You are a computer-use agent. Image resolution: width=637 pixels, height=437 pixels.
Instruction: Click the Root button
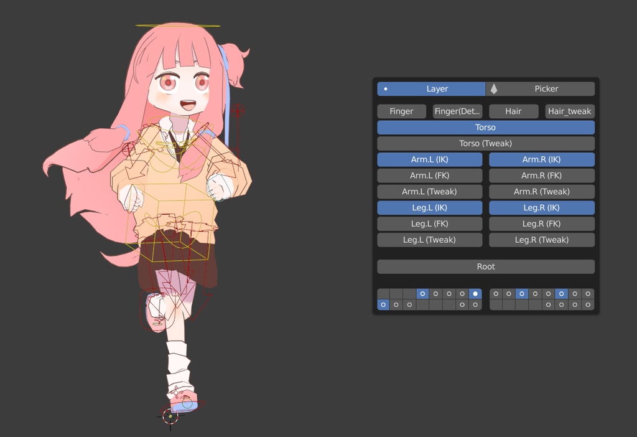coord(485,266)
